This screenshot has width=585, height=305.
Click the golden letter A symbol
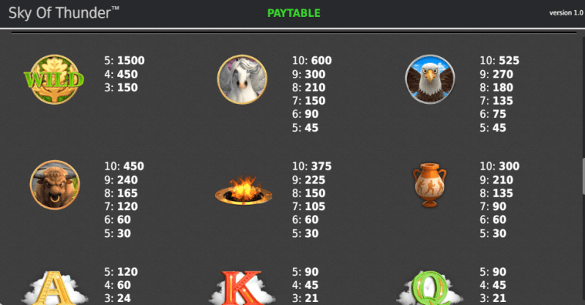tap(54, 288)
